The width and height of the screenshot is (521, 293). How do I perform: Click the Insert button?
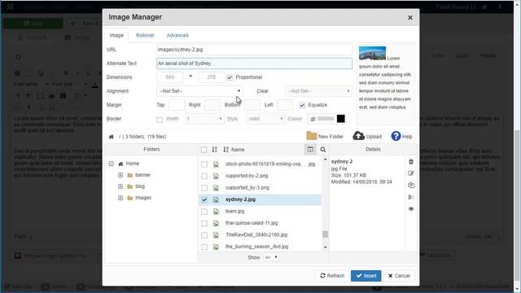[x=366, y=276]
